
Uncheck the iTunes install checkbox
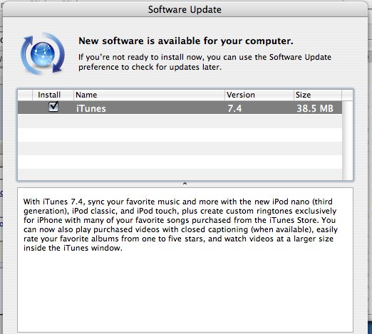click(53, 107)
